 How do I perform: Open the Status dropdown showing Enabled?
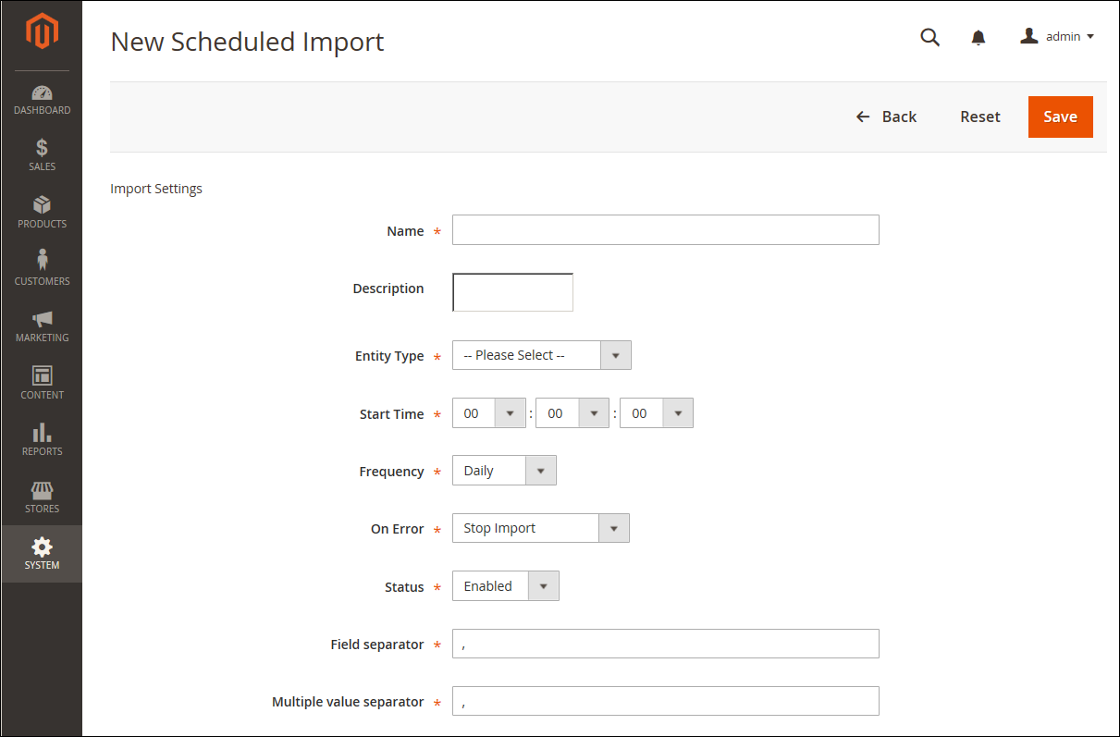pyautogui.click(x=506, y=586)
